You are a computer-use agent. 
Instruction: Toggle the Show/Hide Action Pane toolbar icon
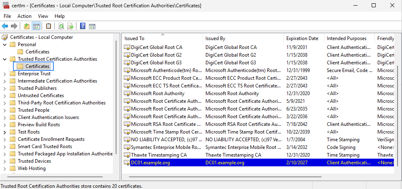(x=92, y=26)
